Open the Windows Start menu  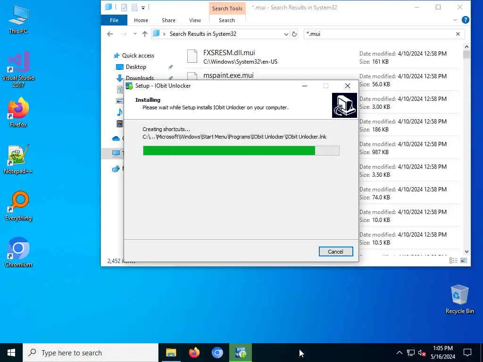(x=11, y=353)
